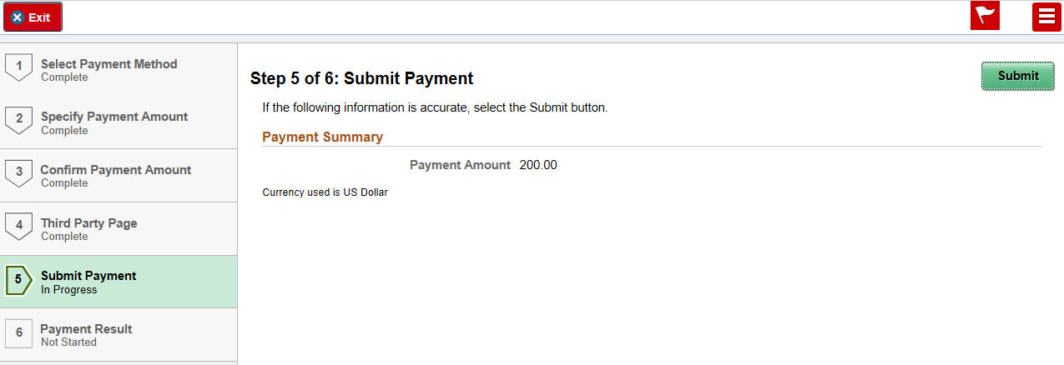Select the Third Party Page step

point(89,223)
